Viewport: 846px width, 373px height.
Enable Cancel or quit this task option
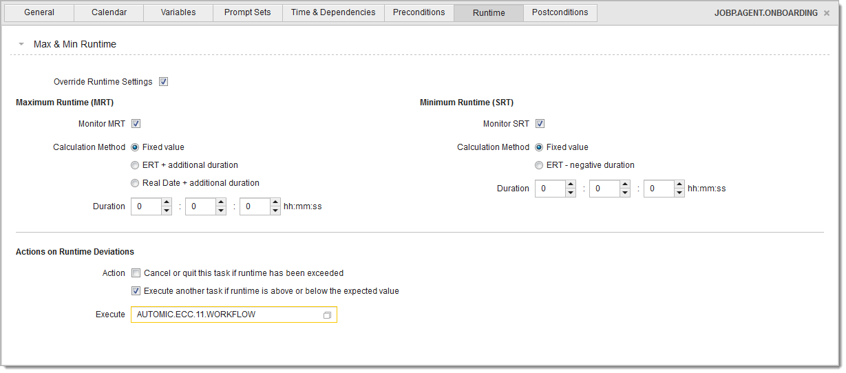(136, 273)
